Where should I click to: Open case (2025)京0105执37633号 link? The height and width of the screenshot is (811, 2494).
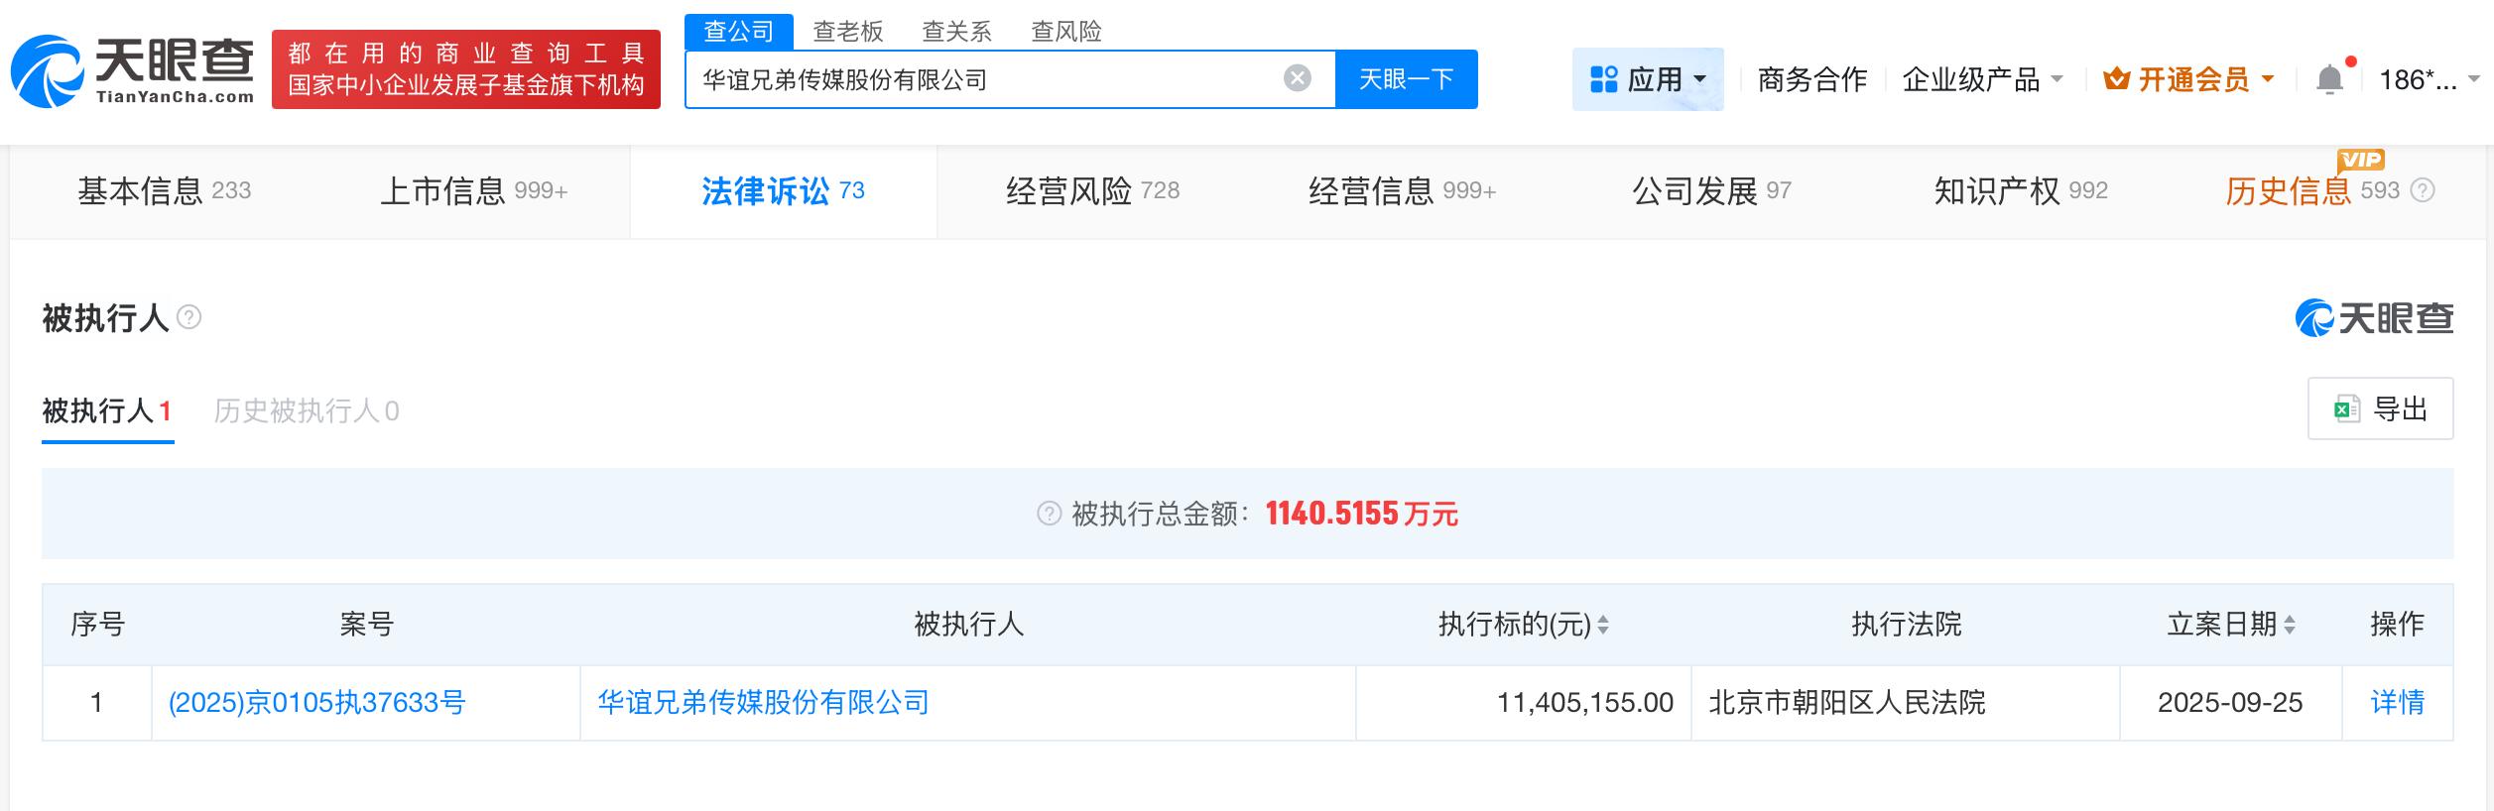(x=317, y=703)
